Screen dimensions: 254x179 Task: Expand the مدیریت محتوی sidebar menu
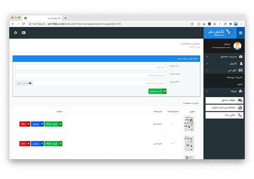224,57
